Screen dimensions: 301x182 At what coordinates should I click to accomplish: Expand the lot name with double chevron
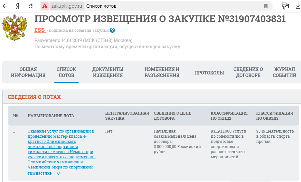(x=59, y=173)
